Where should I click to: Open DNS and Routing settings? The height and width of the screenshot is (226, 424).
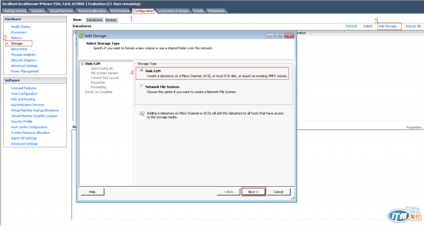[23, 99]
